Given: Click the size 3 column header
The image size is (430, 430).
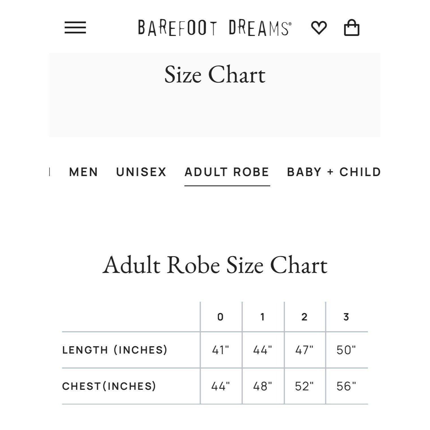Looking at the screenshot, I should tap(346, 317).
